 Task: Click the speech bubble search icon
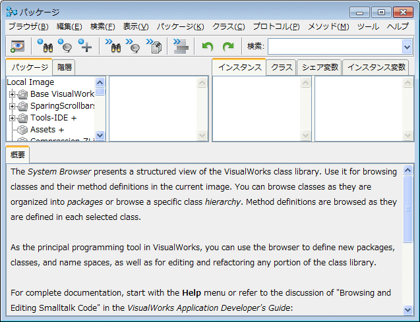(65, 46)
